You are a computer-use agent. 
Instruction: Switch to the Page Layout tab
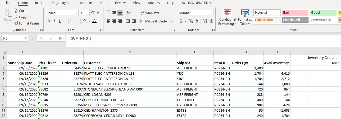click(61, 3)
